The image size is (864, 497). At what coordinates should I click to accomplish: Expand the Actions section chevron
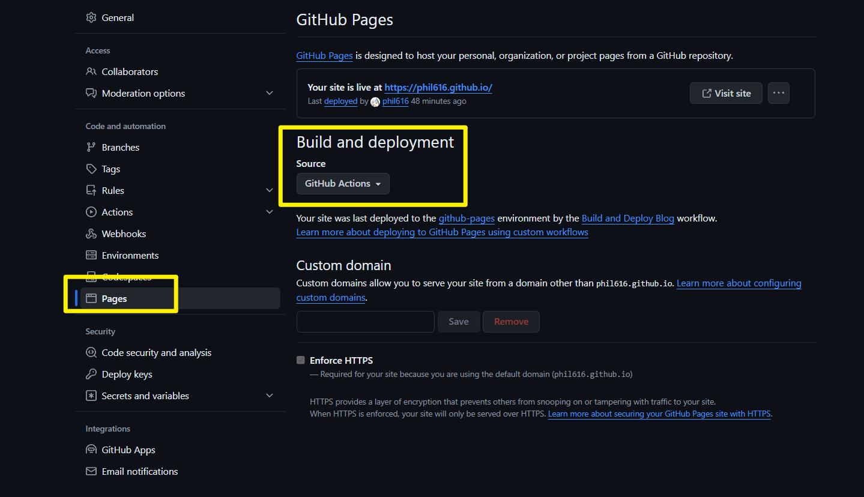click(270, 212)
